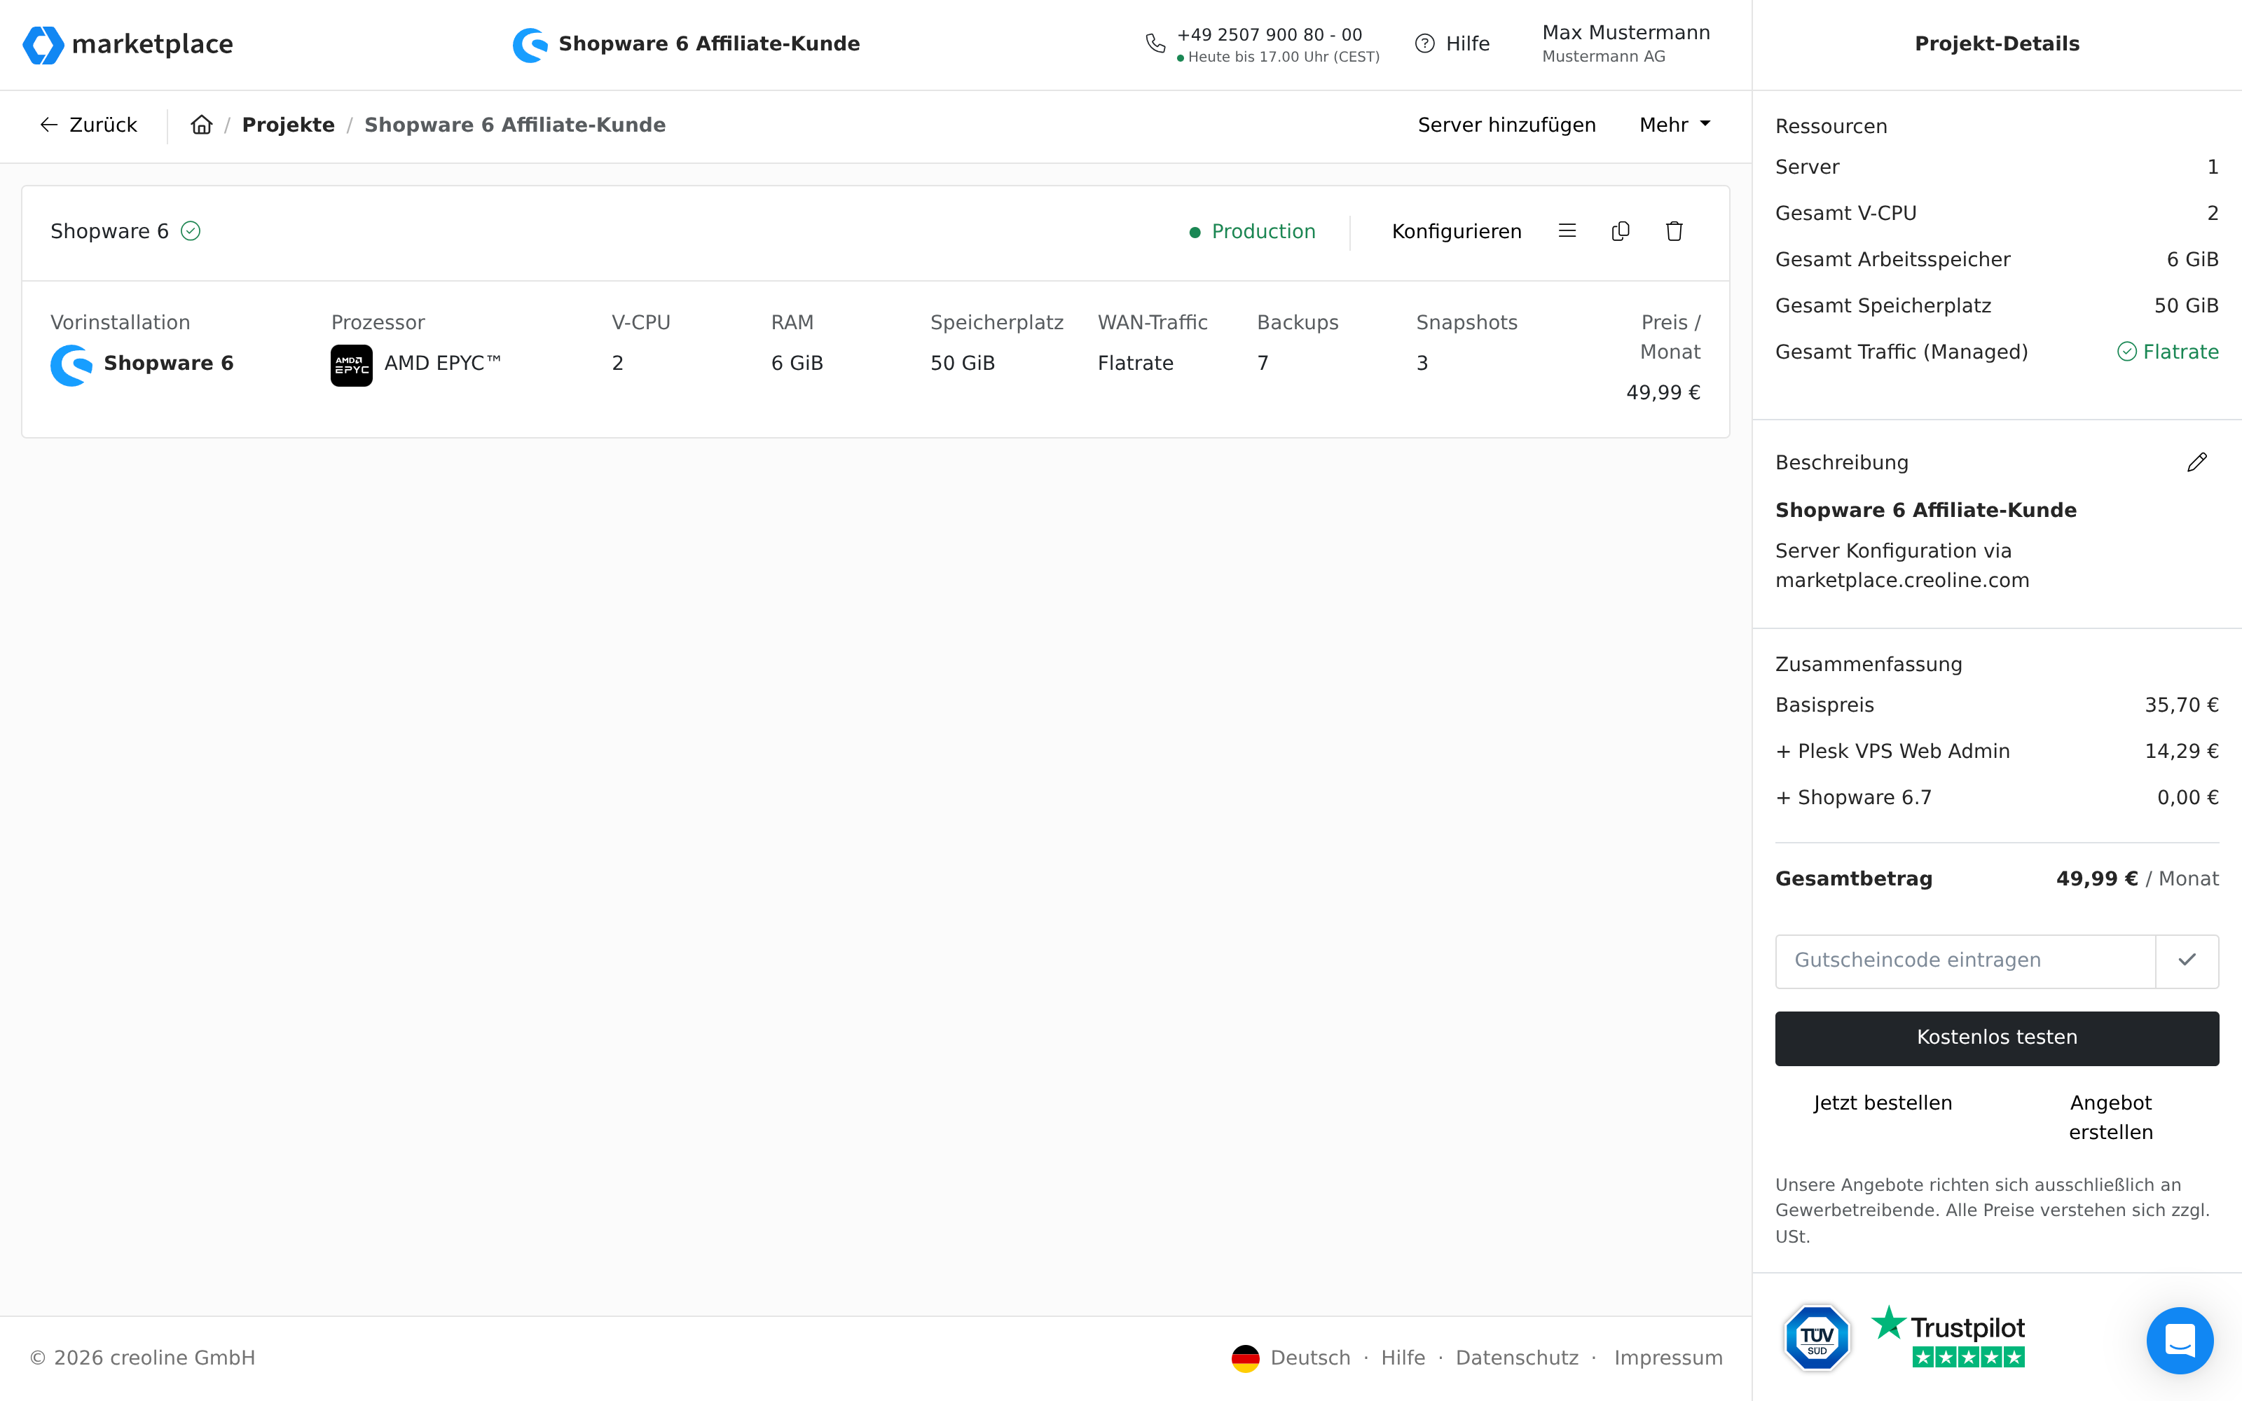Screen dimensions: 2242x1401
Task: Go to home via house icon
Action: (202, 125)
